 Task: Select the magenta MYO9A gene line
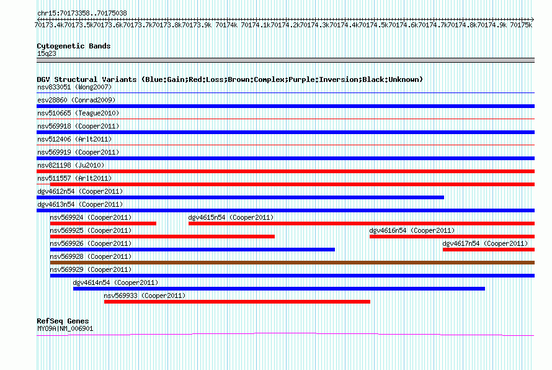pyautogui.click(x=285, y=334)
